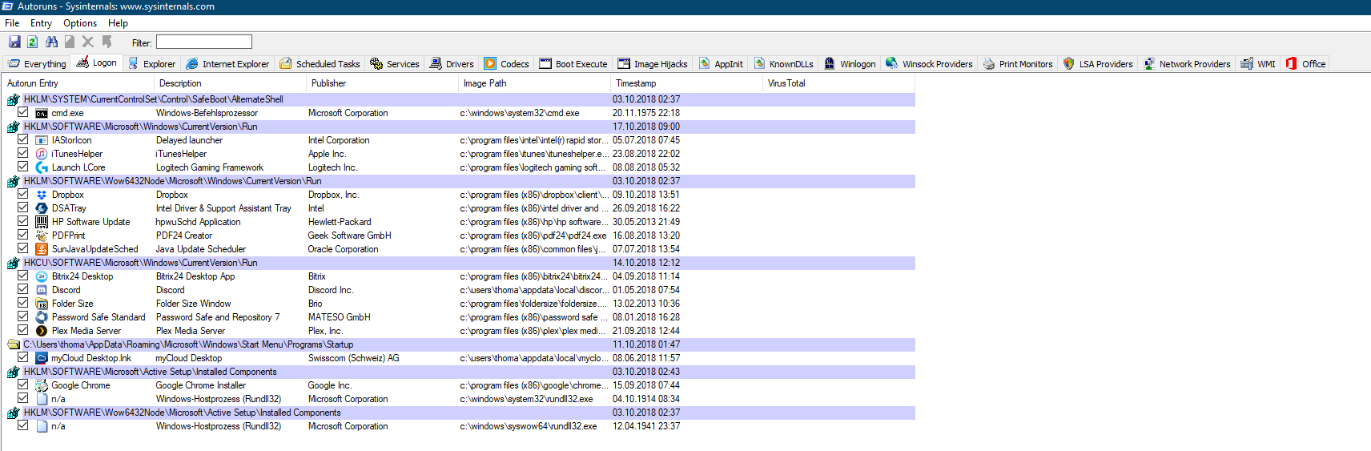Open the Help menu
1371x451 pixels.
(118, 23)
